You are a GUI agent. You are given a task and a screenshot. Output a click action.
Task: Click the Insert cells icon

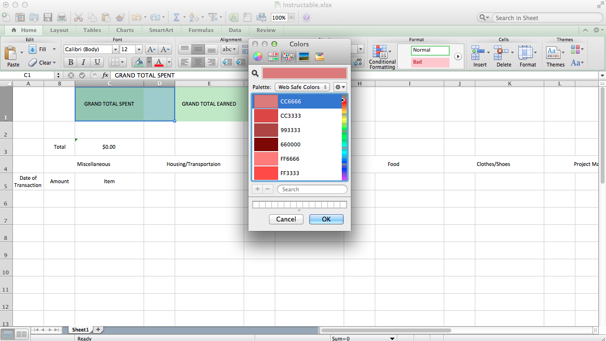(x=478, y=52)
